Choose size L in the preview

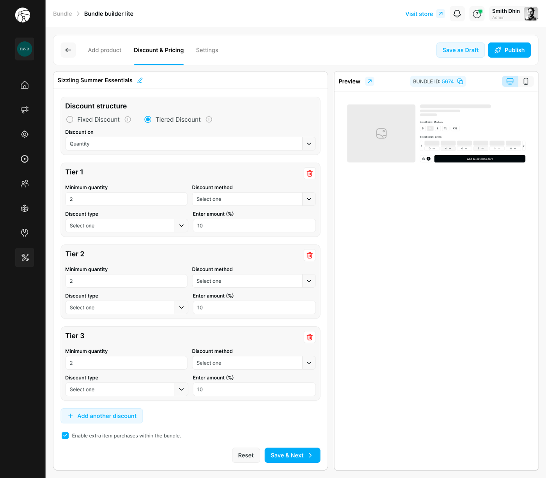click(x=438, y=128)
